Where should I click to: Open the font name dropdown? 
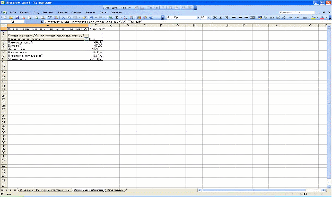pyautogui.click(x=198, y=18)
